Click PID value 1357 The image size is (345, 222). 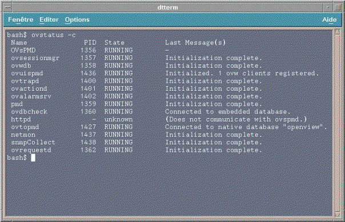[88, 58]
